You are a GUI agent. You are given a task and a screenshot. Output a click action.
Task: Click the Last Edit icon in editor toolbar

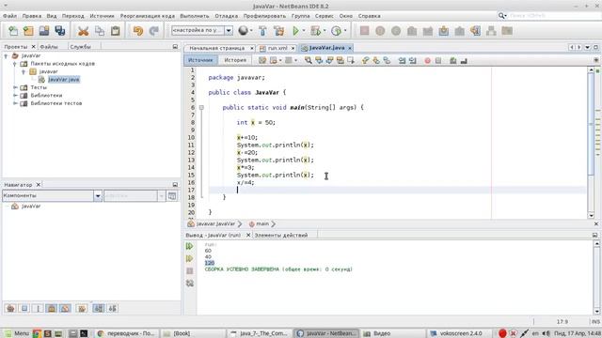point(262,60)
